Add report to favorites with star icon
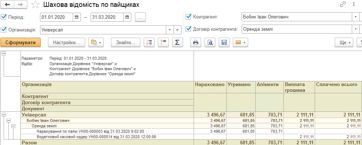 click(x=35, y=5)
